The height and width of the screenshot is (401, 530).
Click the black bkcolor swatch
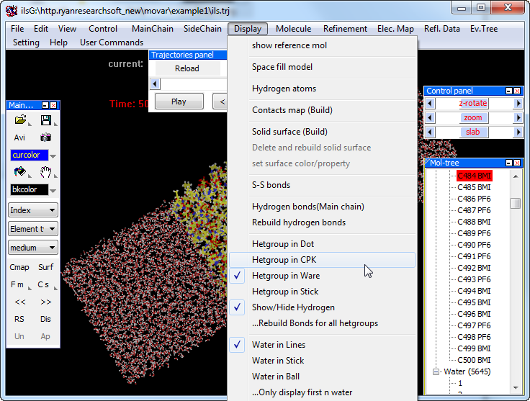tap(29, 189)
